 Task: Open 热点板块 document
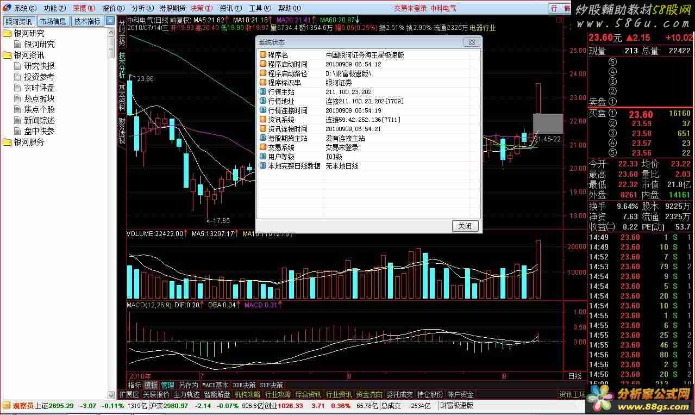point(39,98)
